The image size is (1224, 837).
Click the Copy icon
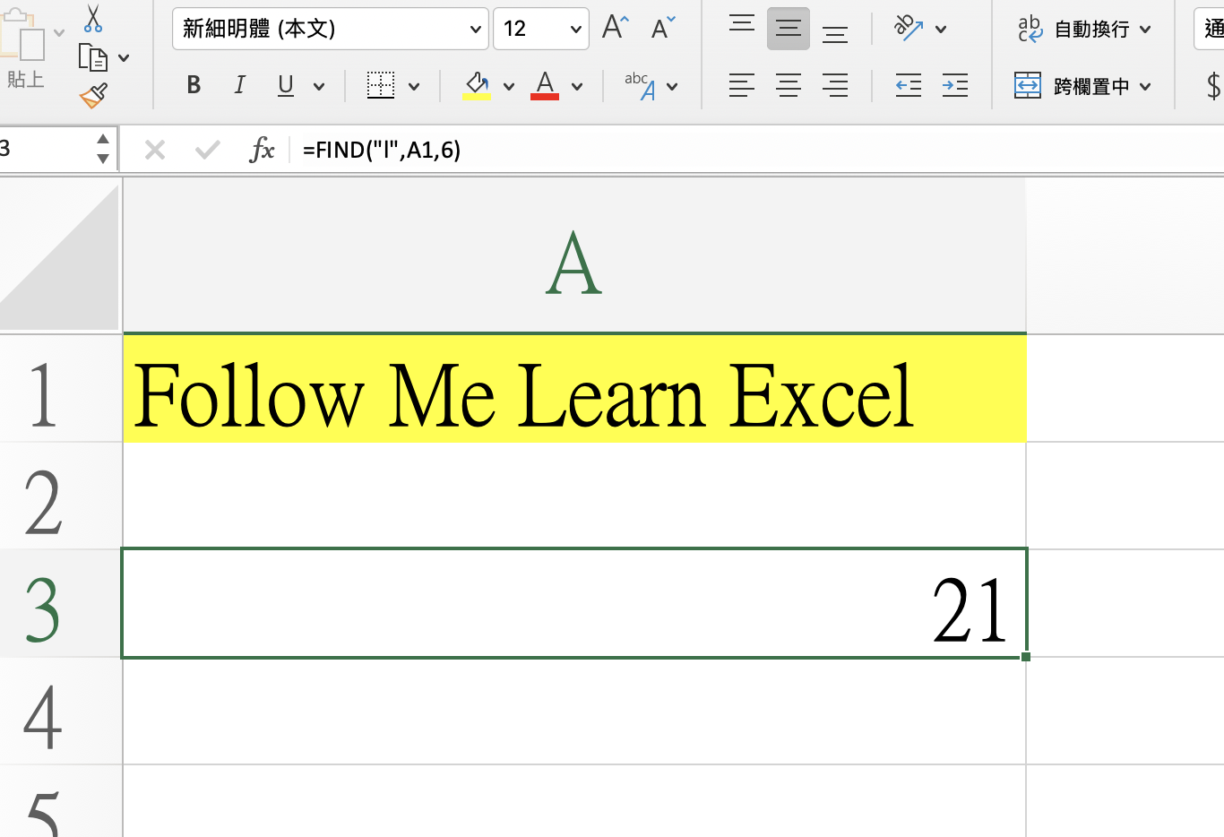(92, 57)
